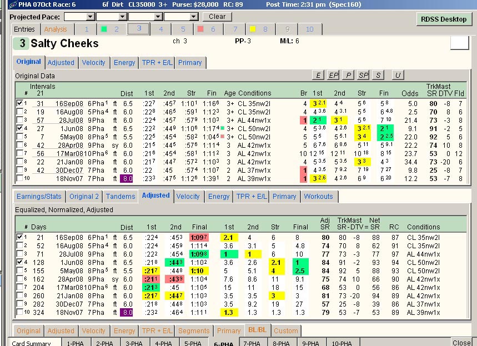Screen dimensions: 477x346
Task: Click the TrkMast SR value 92 for 5May08
Action: pyautogui.click(x=433, y=137)
